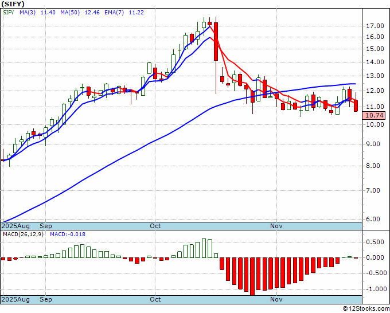The height and width of the screenshot is (313, 390).
Task: Click Nov on the price chart date axis
Action: click(x=276, y=226)
